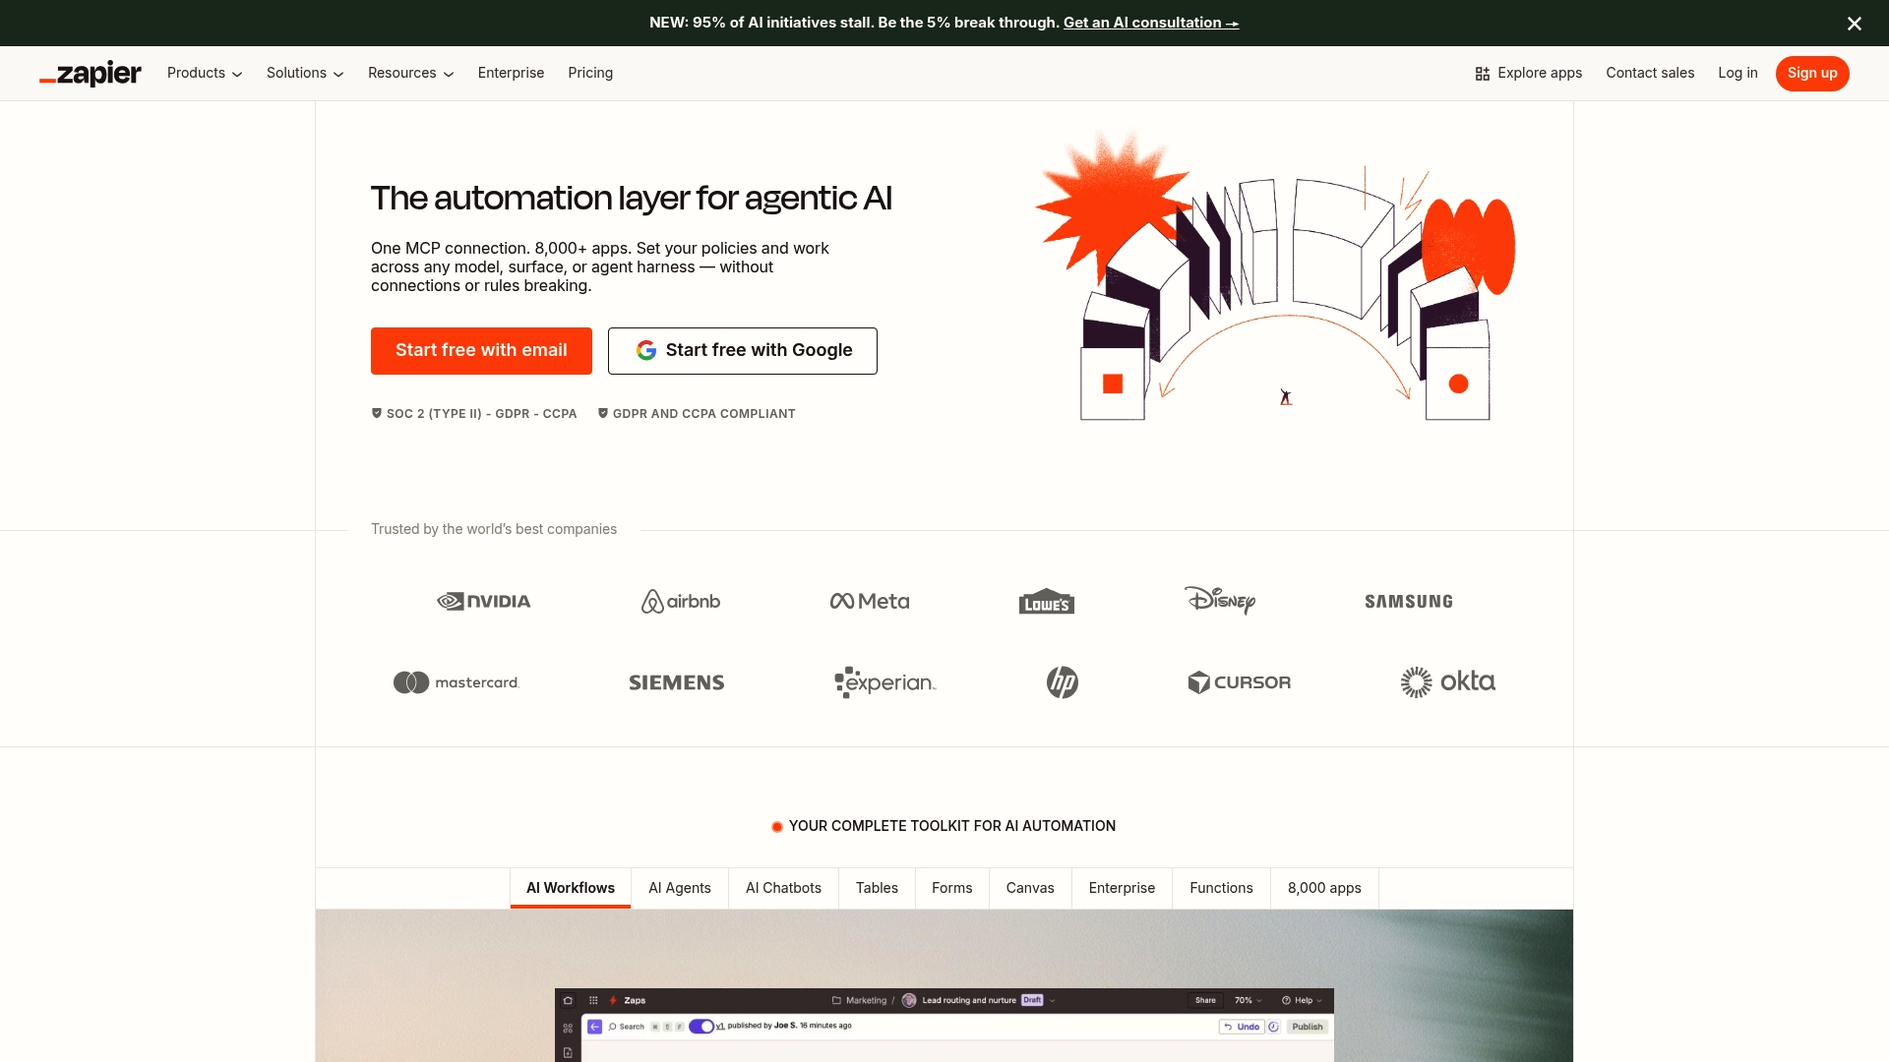
Task: Toggle the v1 published switch in the demo
Action: point(701,1026)
